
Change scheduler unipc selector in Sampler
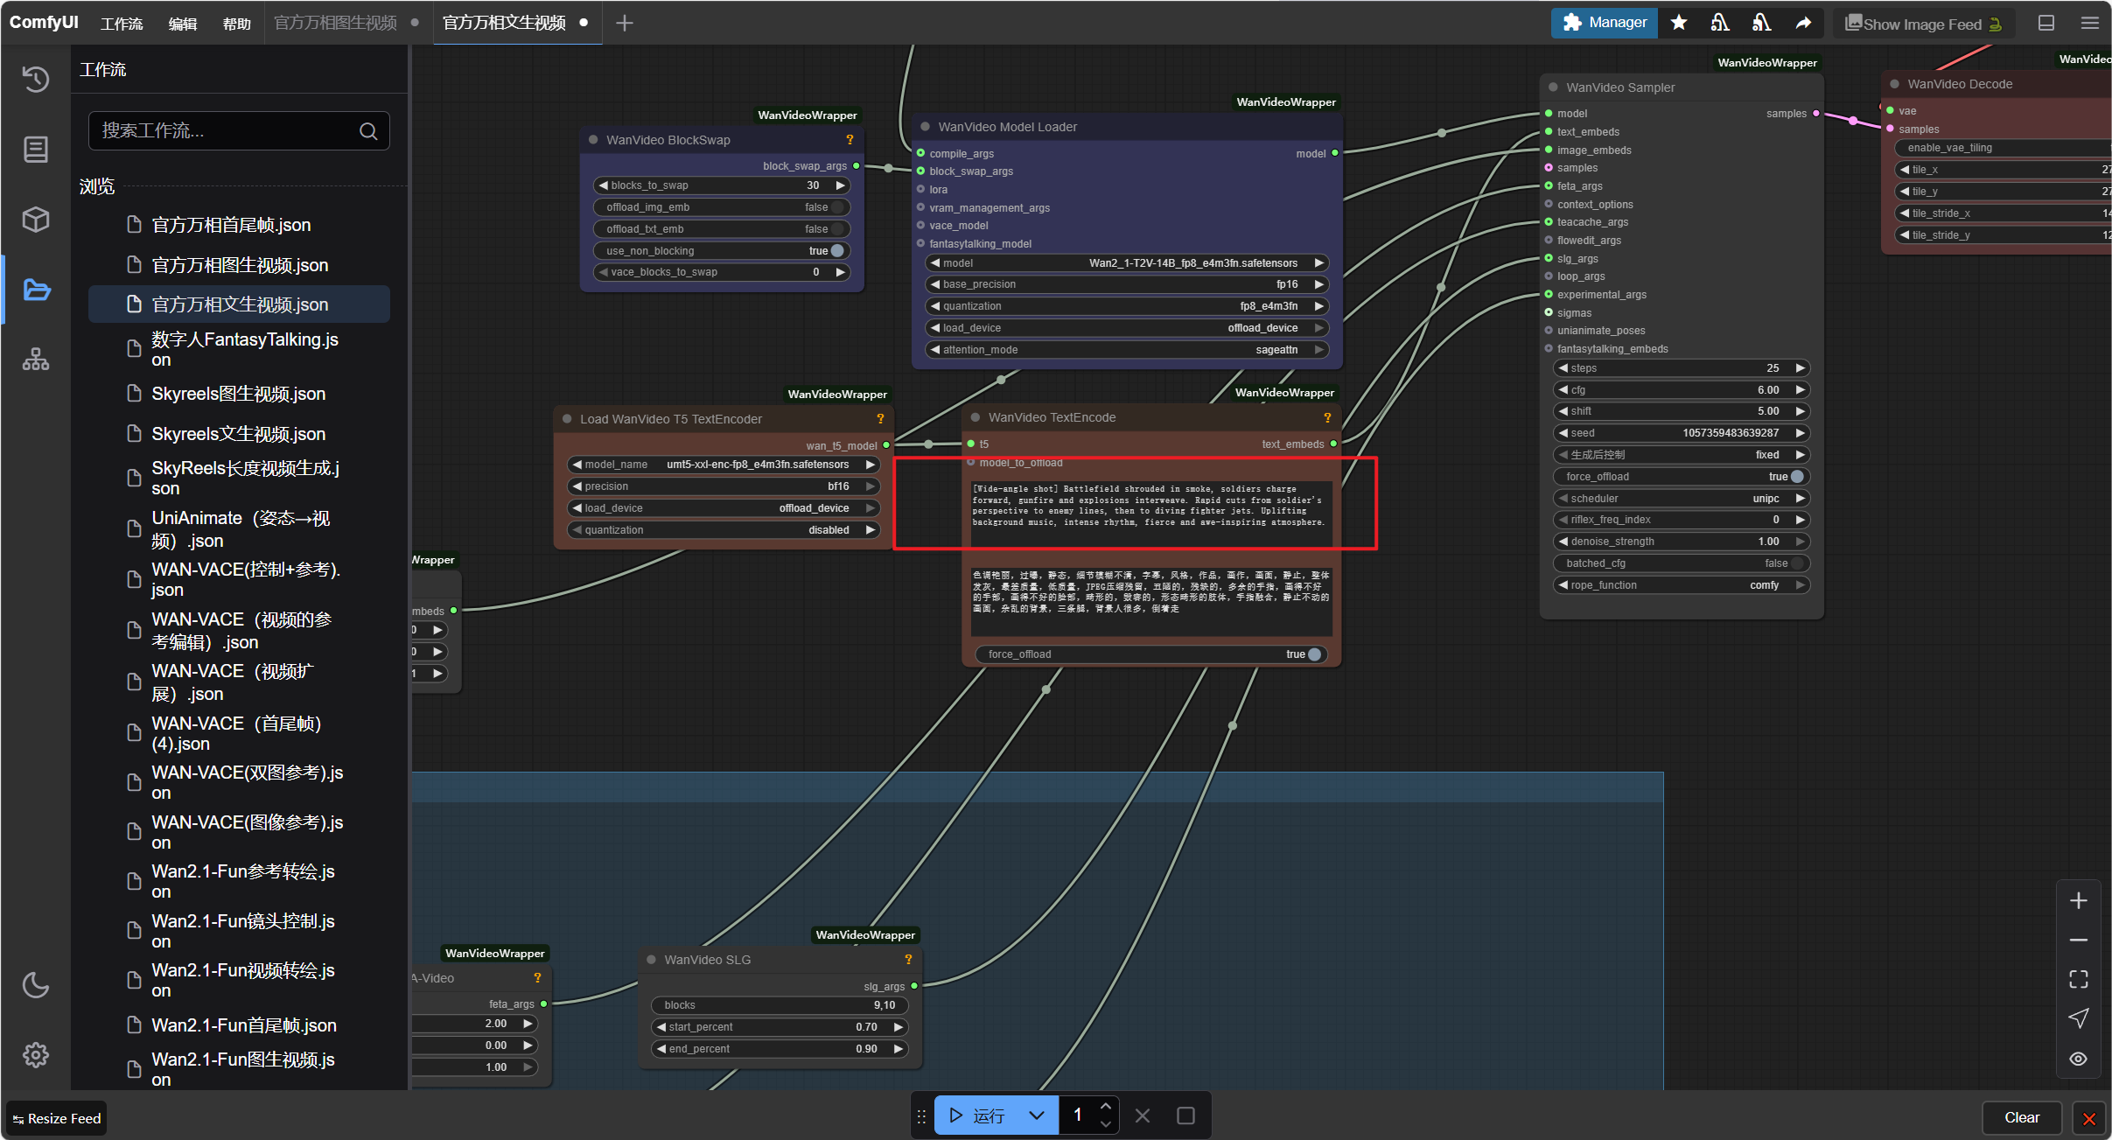point(1681,499)
